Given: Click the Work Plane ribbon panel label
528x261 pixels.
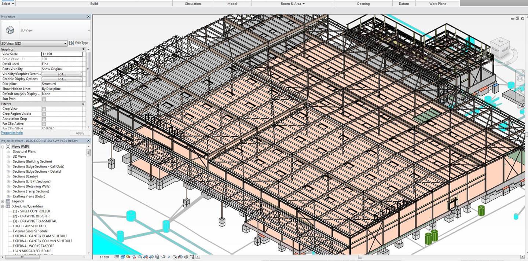Looking at the screenshot, I should 438,4.
